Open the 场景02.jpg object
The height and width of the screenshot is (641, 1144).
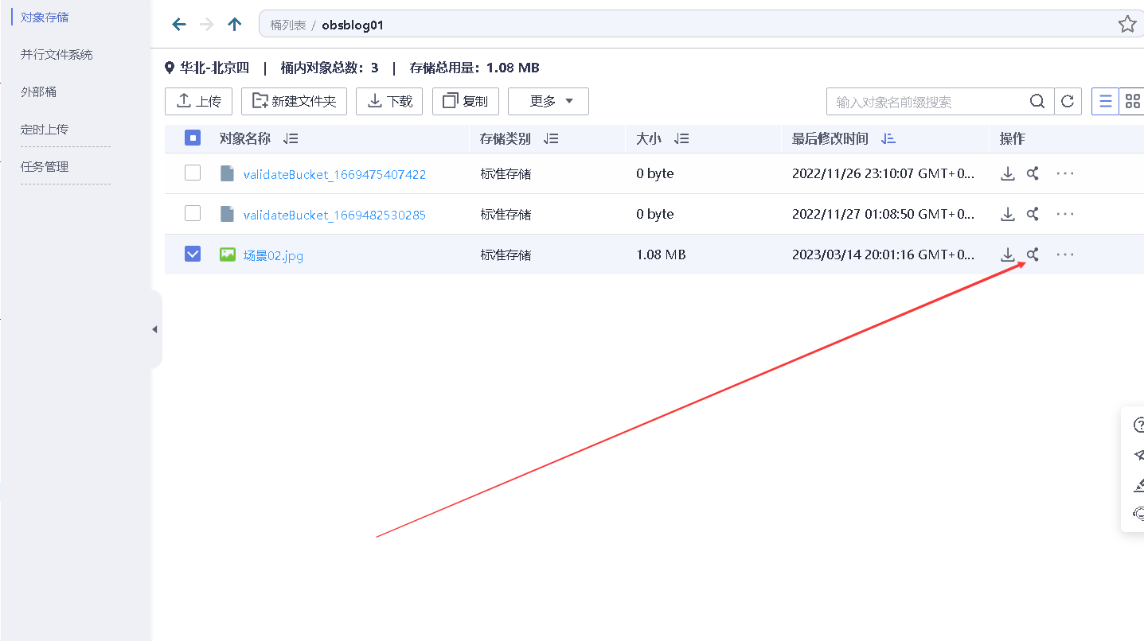pyautogui.click(x=273, y=255)
